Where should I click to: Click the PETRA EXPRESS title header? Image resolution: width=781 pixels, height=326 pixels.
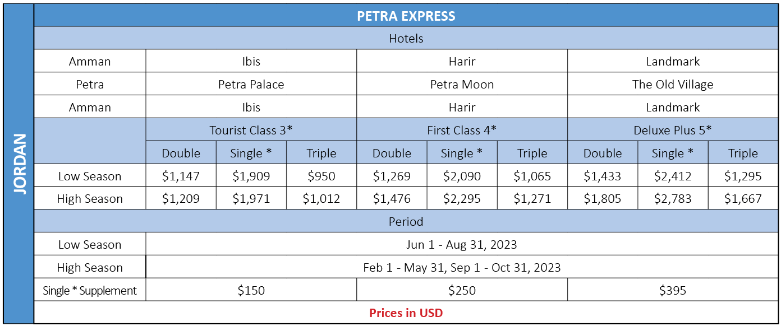tap(406, 16)
